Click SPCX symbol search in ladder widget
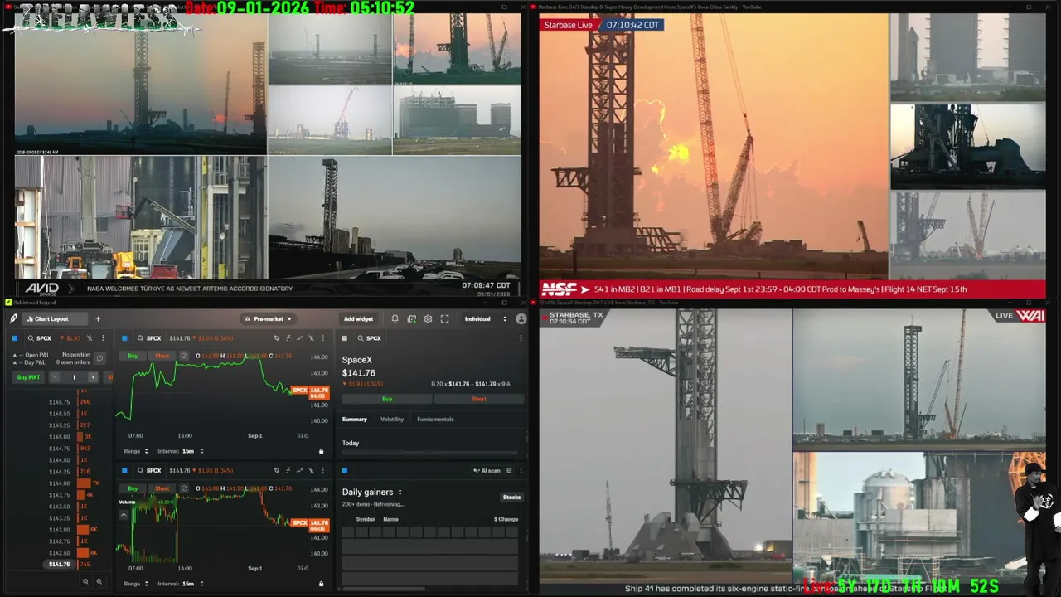The image size is (1061, 597). pos(39,338)
